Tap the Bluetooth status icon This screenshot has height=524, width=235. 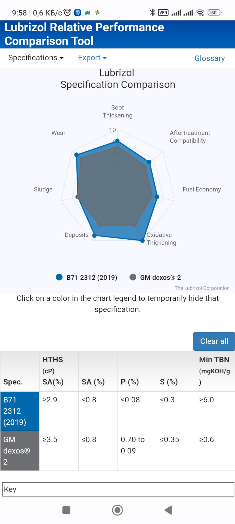[152, 13]
